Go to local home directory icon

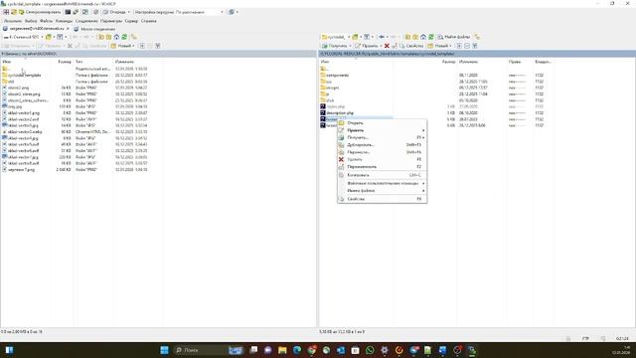coord(116,37)
